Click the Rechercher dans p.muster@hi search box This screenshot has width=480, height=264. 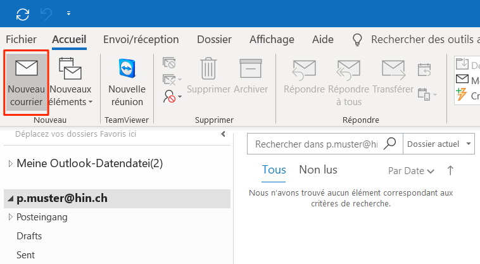[x=316, y=144]
